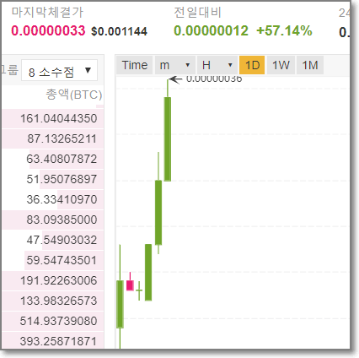
Task: Open the H hours interval dropdown
Action: (217, 65)
